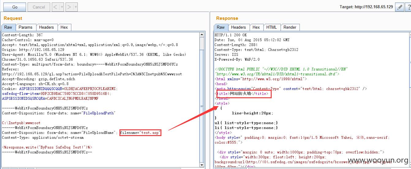Click the Content-Type multipart/form-data boundary line

[90, 64]
